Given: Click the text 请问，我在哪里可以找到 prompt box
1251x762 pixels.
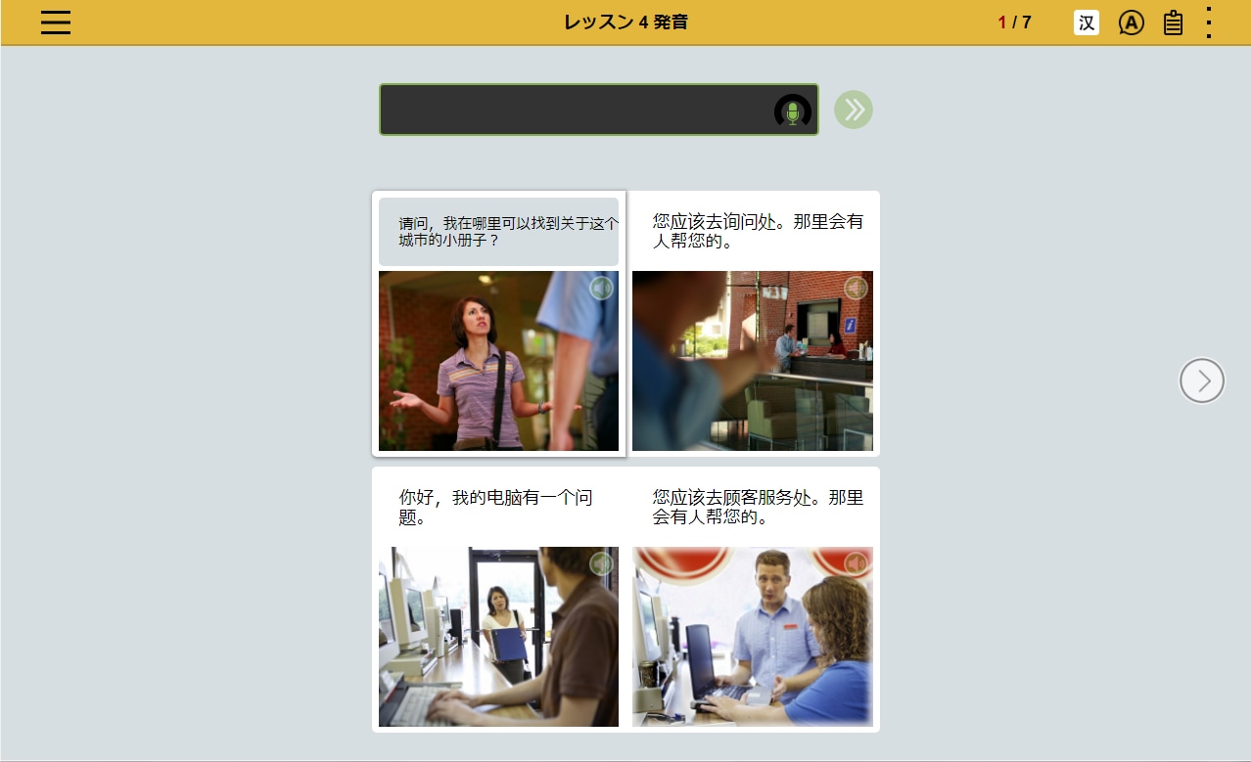Looking at the screenshot, I should click(x=498, y=232).
